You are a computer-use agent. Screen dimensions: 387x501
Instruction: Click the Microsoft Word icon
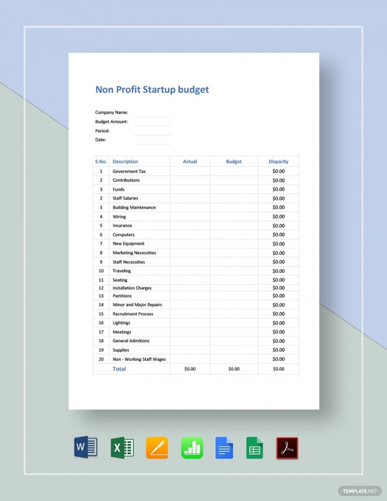[x=86, y=447]
